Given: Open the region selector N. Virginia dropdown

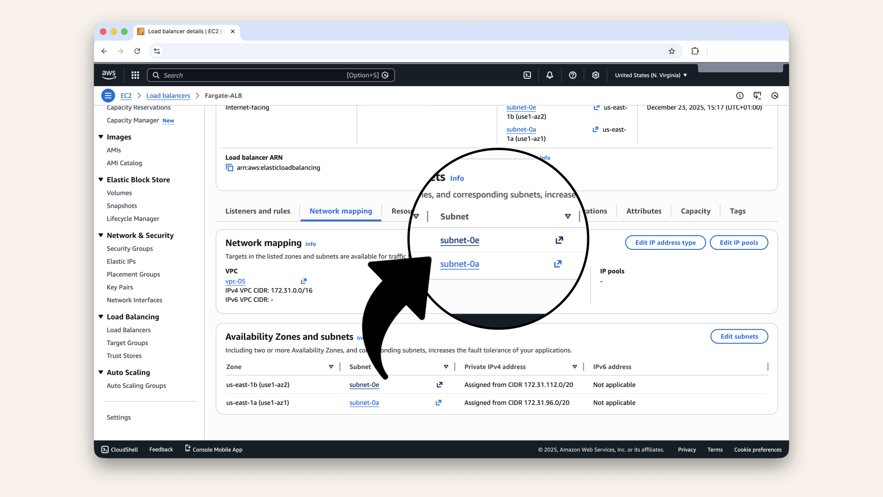Looking at the screenshot, I should (651, 75).
